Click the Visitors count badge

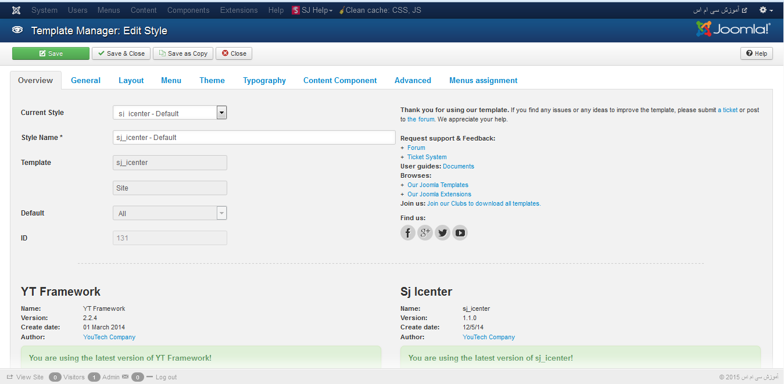55,377
